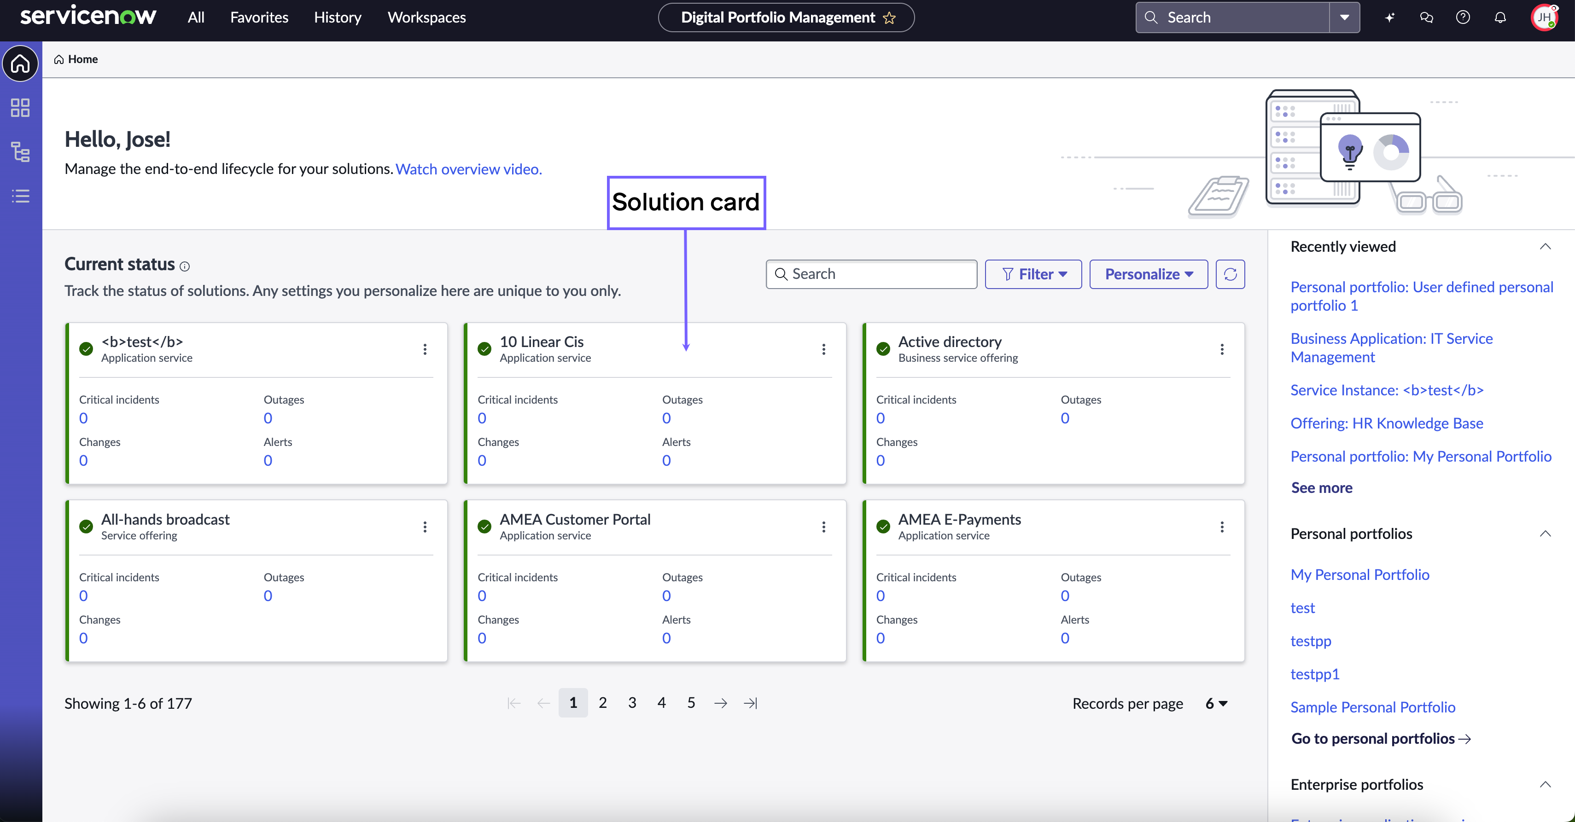Collapse the Enterprise portfolios section
This screenshot has height=822, width=1575.
pyautogui.click(x=1545, y=784)
